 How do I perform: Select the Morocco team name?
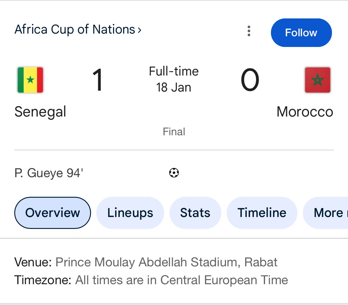click(305, 112)
